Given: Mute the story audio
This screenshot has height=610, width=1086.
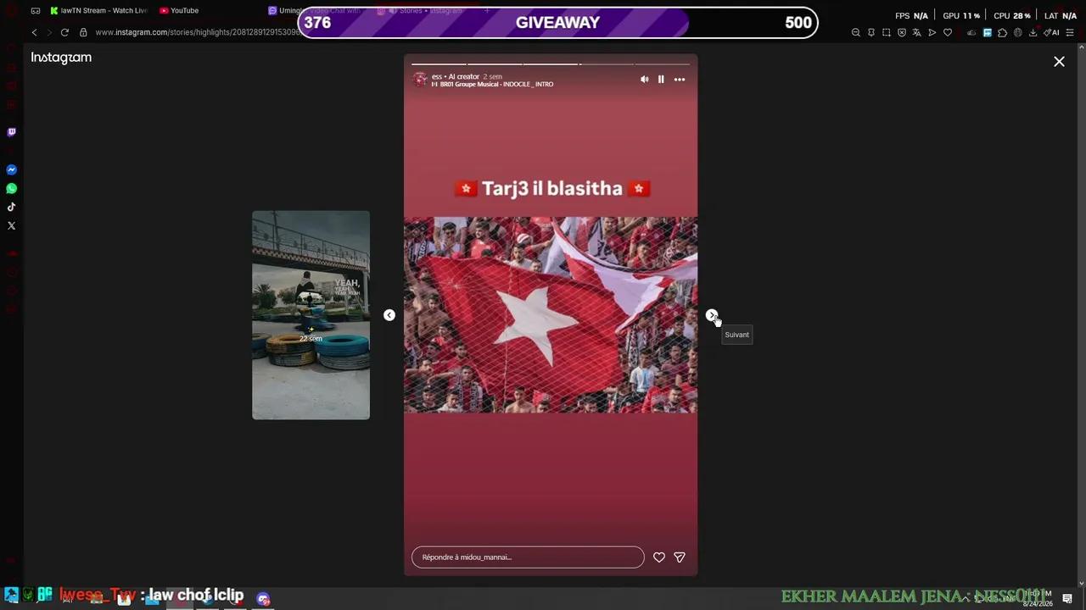Looking at the screenshot, I should (x=645, y=80).
